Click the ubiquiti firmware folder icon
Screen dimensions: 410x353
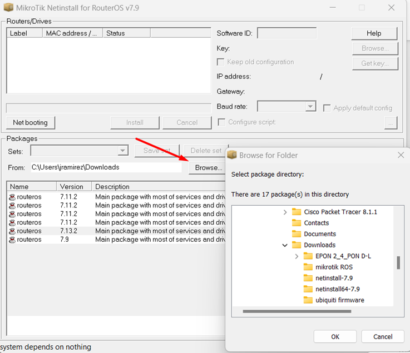click(308, 300)
